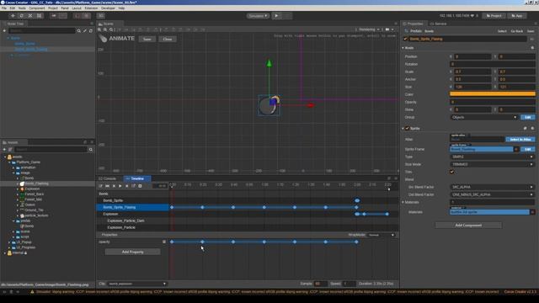This screenshot has width=539, height=303.
Task: Toggle record mode icon in Timeline toolbar
Action: (x=101, y=186)
